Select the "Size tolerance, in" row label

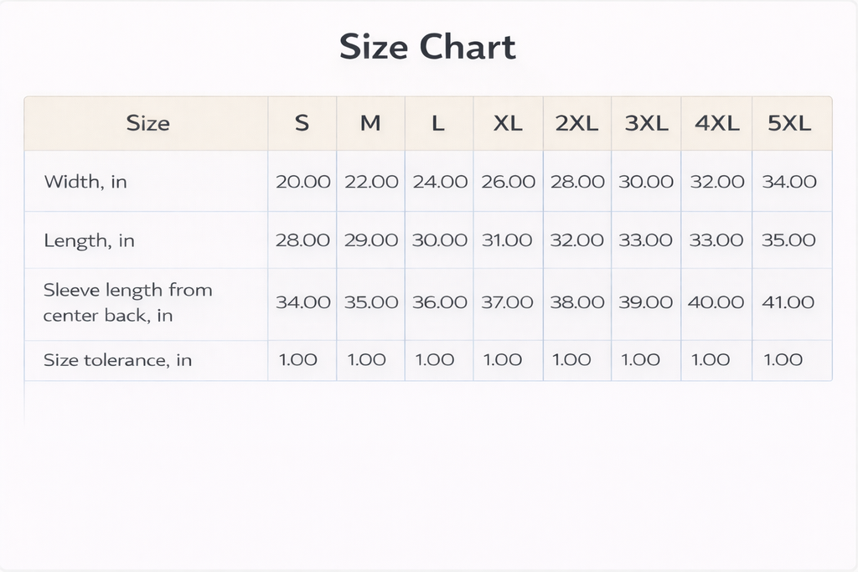pos(117,361)
